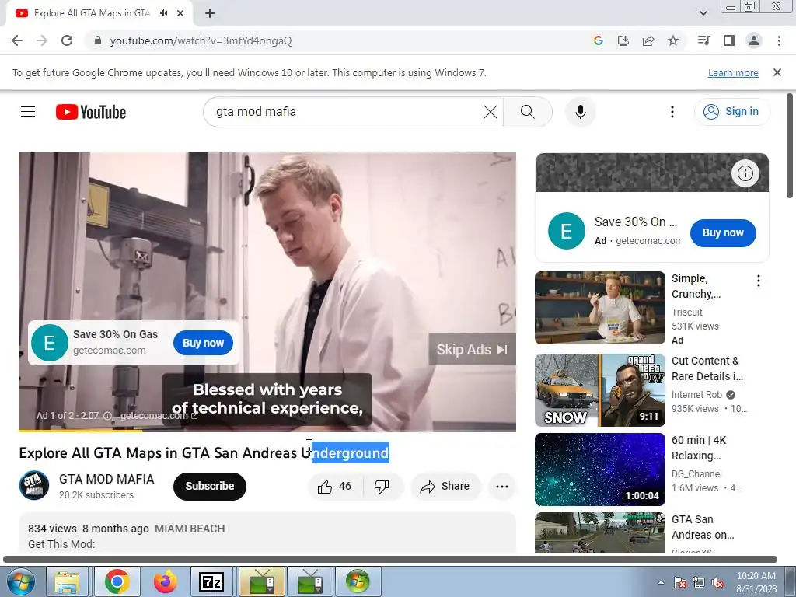The image size is (796, 597).
Task: Open options menu for Triscuit ad
Action: pos(759,281)
